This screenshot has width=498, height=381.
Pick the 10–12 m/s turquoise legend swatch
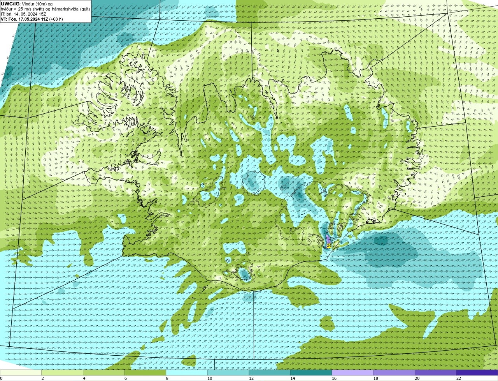228,372
